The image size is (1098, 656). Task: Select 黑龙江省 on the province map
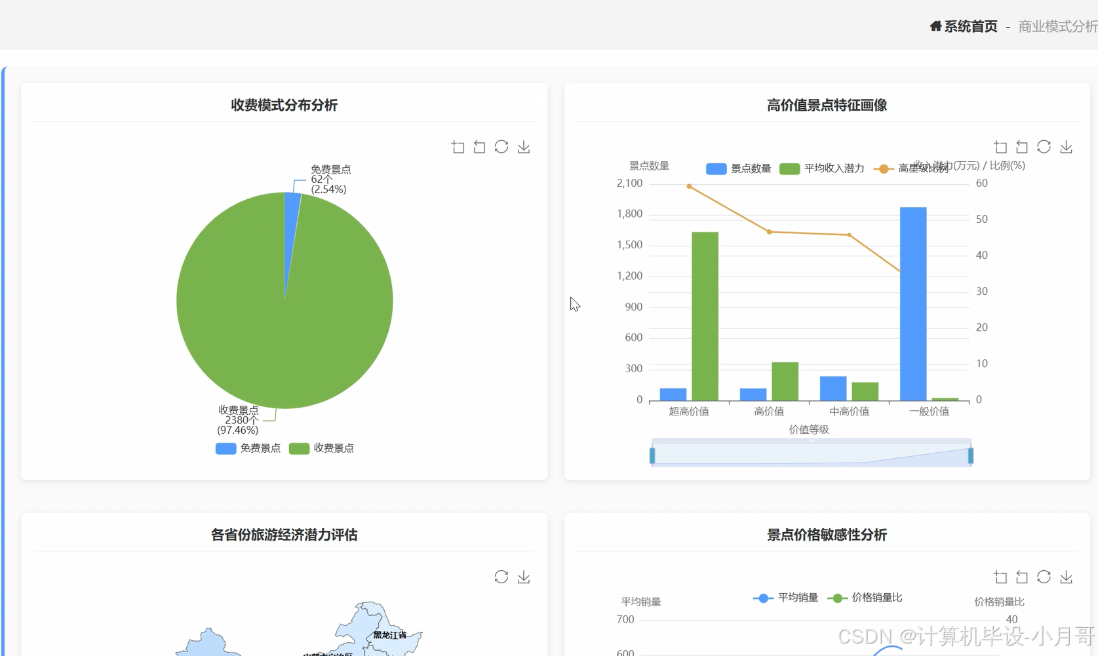(389, 634)
